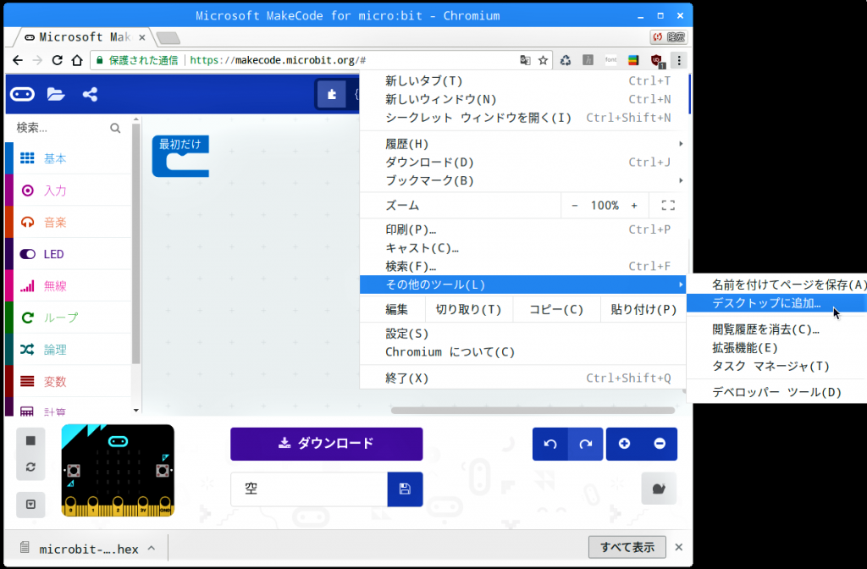This screenshot has width=867, height=569.
Task: Click the project name field showing 空
Action: tap(309, 489)
